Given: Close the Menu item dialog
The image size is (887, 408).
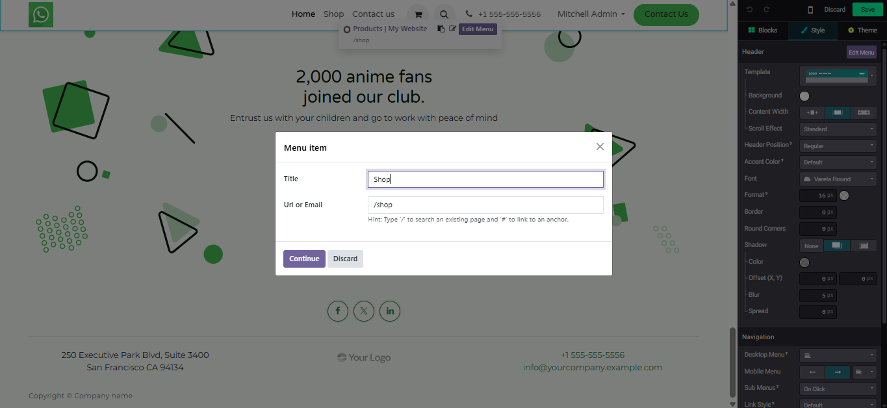Looking at the screenshot, I should coord(600,147).
